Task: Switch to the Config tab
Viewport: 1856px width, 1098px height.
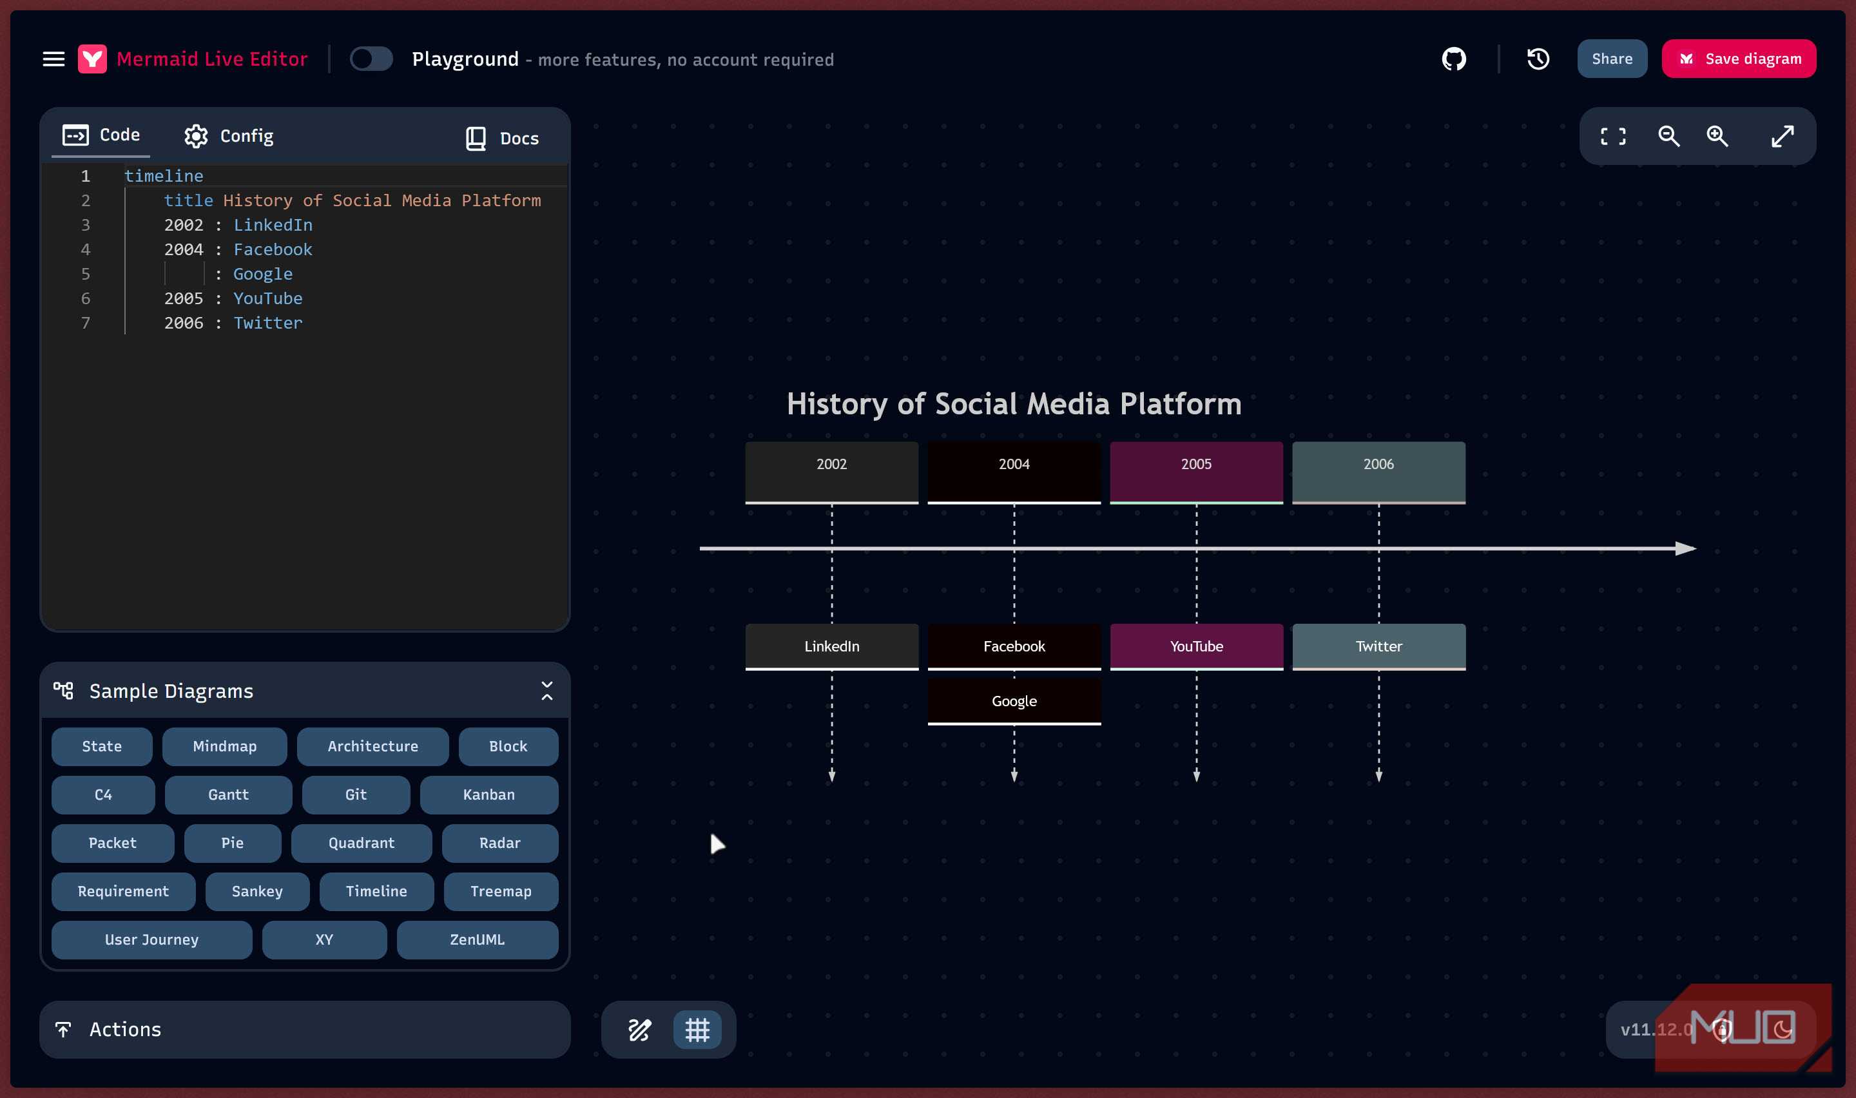Action: point(229,136)
